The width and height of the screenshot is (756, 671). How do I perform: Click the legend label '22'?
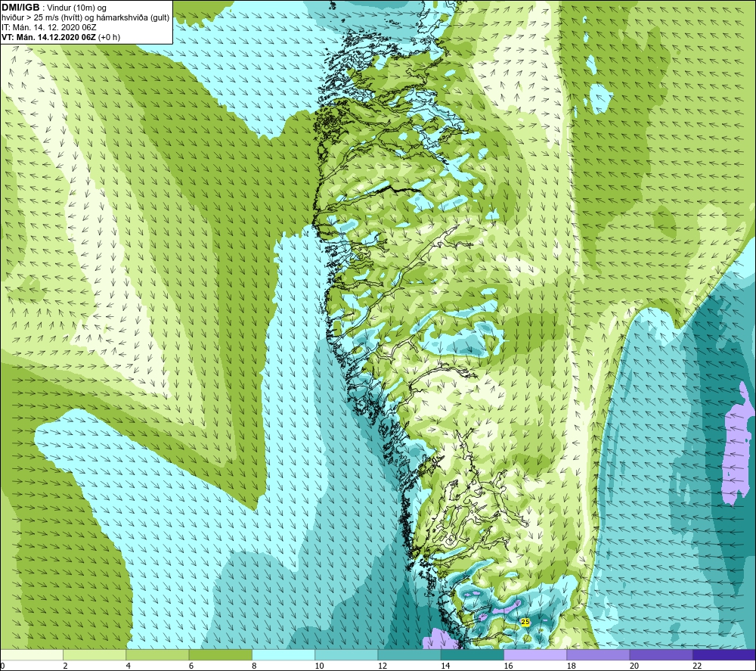tap(697, 666)
